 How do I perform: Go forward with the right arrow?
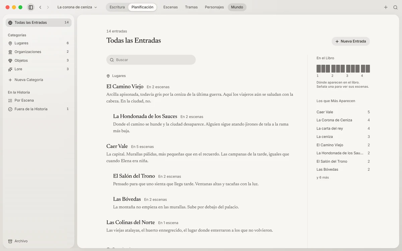[x=48, y=7]
